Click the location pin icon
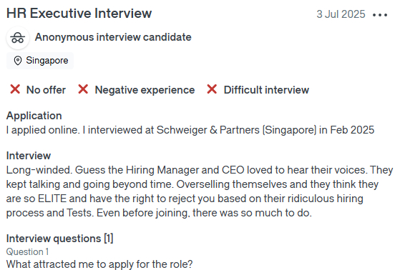400x270 pixels. [18, 61]
